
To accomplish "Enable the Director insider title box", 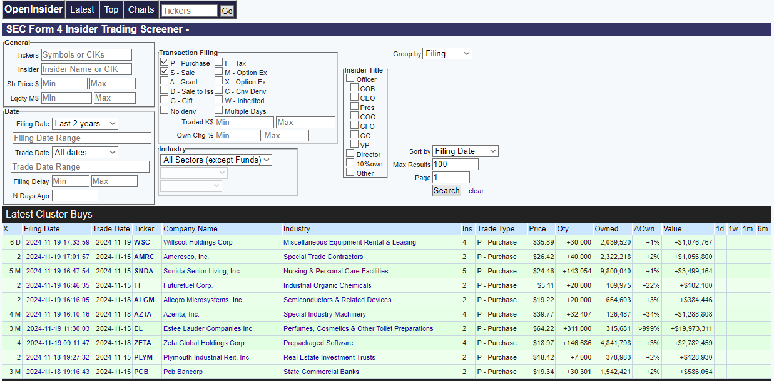I will coord(350,154).
